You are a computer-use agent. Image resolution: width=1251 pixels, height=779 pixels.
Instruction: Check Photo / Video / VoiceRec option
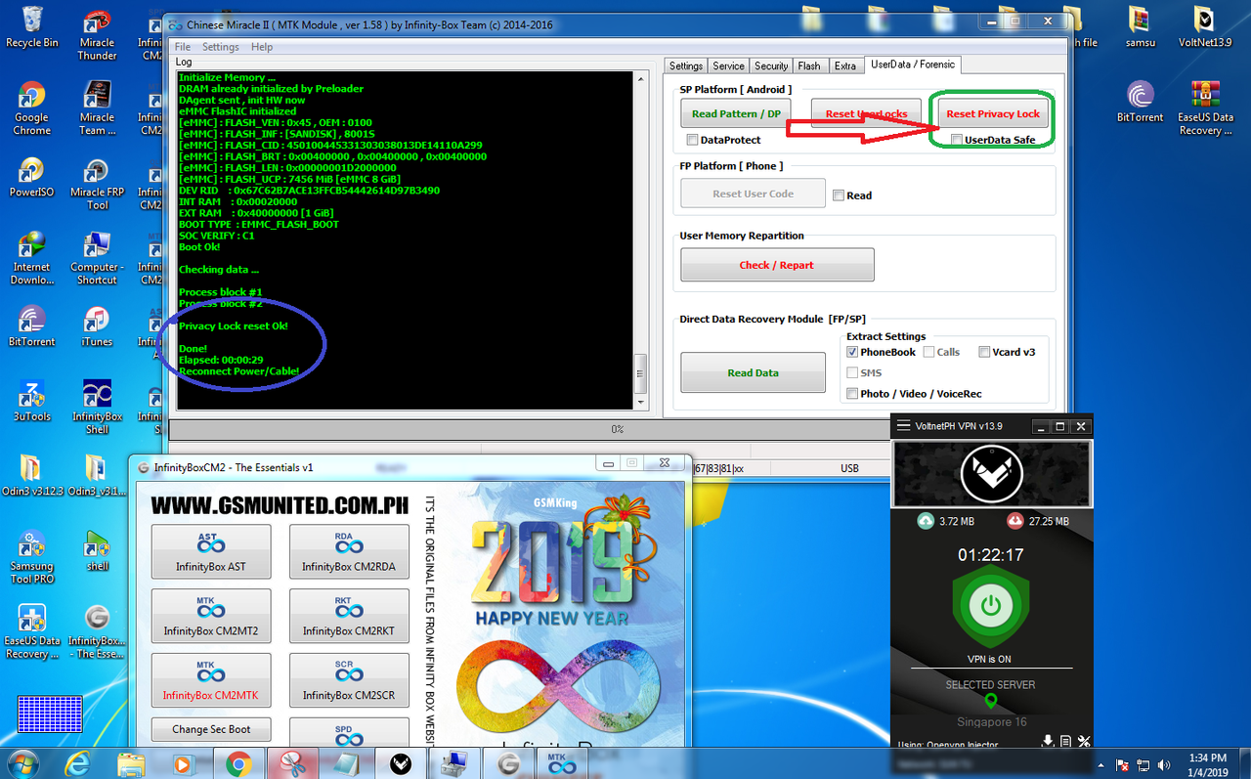(852, 394)
